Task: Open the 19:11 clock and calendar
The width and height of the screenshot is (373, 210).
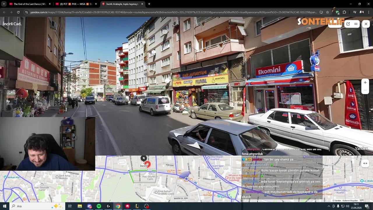Action: [356, 206]
